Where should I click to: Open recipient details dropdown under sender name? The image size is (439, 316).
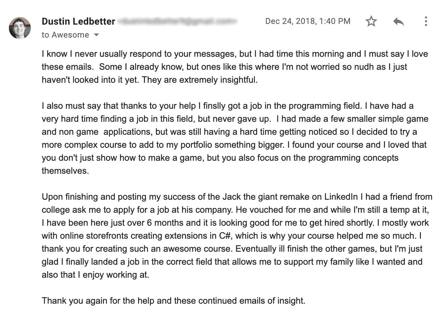(x=96, y=35)
